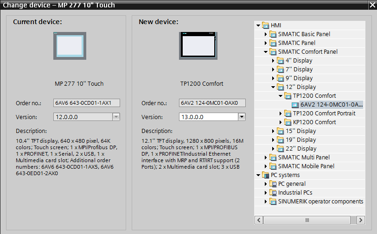Click the PC general folder icon
The image size is (377, 234).
coord(273,184)
